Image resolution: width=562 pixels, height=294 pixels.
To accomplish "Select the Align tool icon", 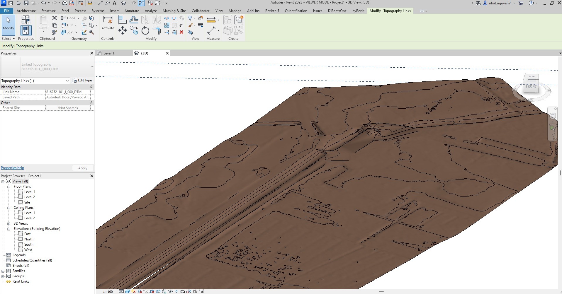I will pos(122,20).
